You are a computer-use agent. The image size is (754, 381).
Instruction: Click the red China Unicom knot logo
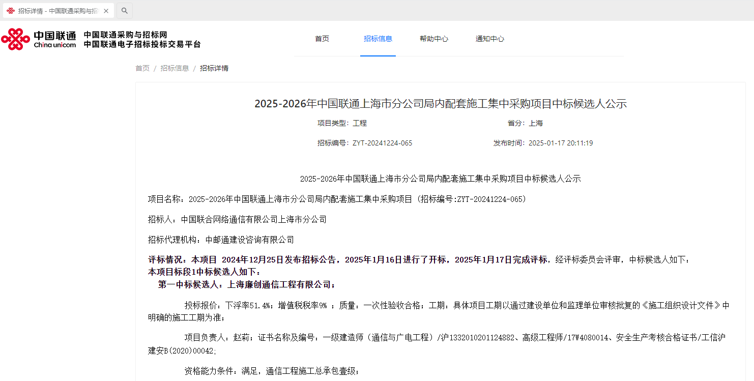click(x=15, y=39)
